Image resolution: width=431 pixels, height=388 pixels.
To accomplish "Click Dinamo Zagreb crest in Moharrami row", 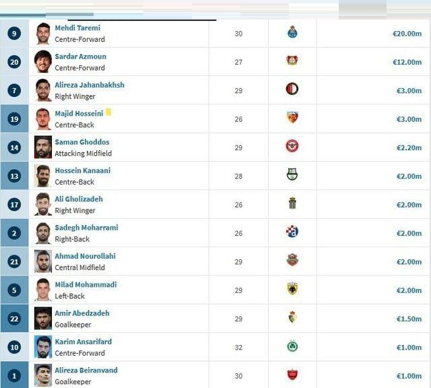I will [292, 231].
